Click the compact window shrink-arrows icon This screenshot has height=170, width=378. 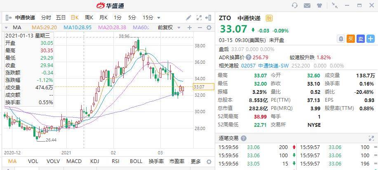click(x=334, y=5)
